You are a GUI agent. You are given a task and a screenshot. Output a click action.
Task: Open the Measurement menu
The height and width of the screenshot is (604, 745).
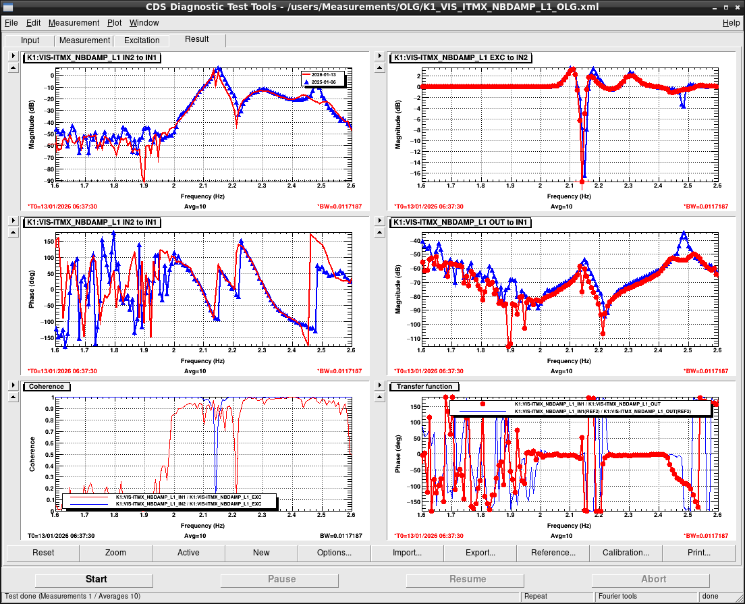[x=74, y=23]
